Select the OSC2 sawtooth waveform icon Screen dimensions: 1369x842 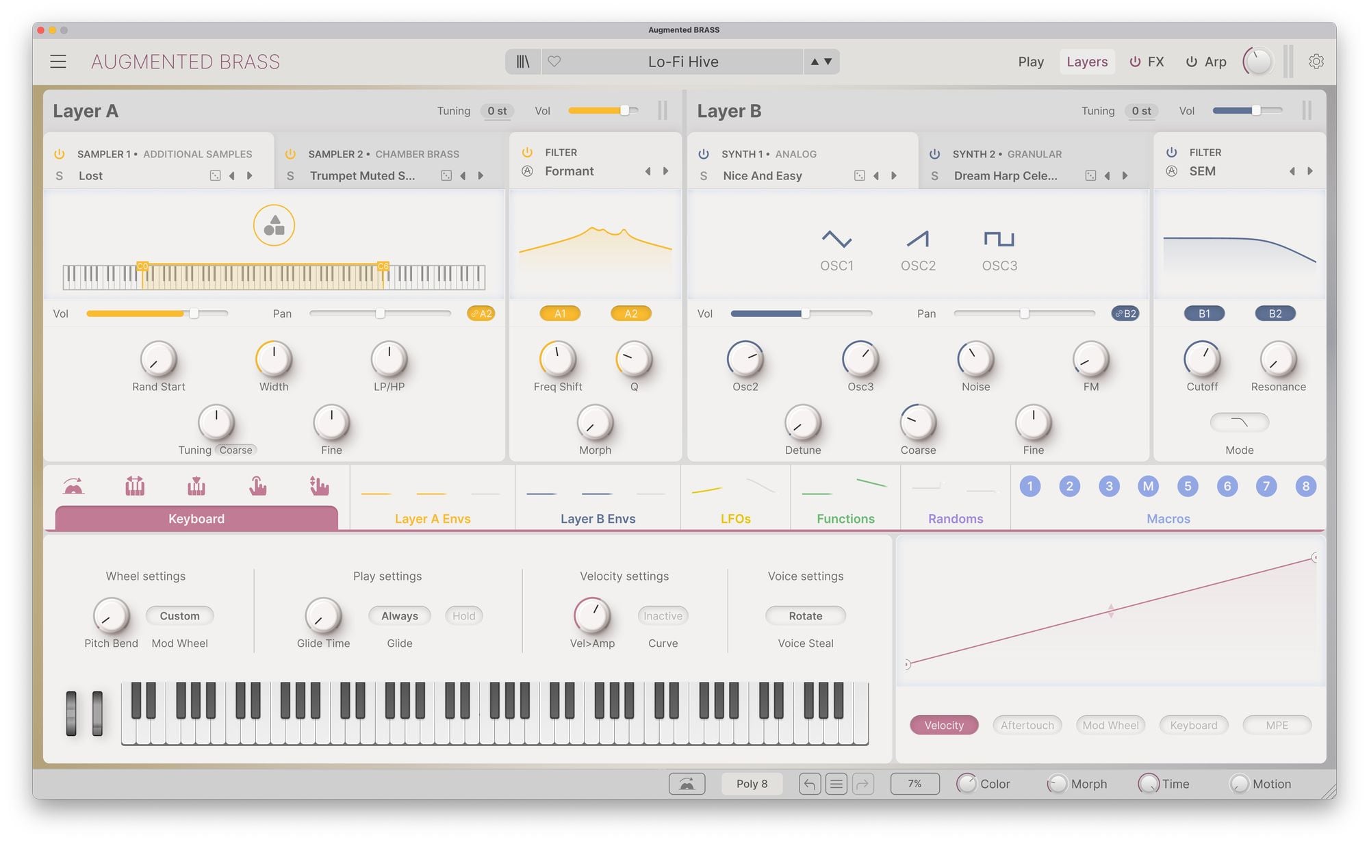point(917,239)
